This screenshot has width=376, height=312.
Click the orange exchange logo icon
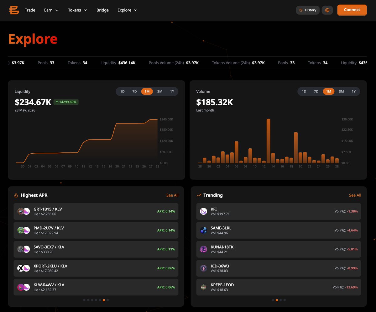coord(14,10)
